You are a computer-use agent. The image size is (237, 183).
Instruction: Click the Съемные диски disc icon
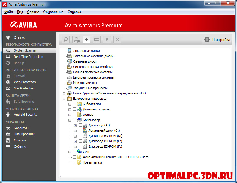pos(69,61)
